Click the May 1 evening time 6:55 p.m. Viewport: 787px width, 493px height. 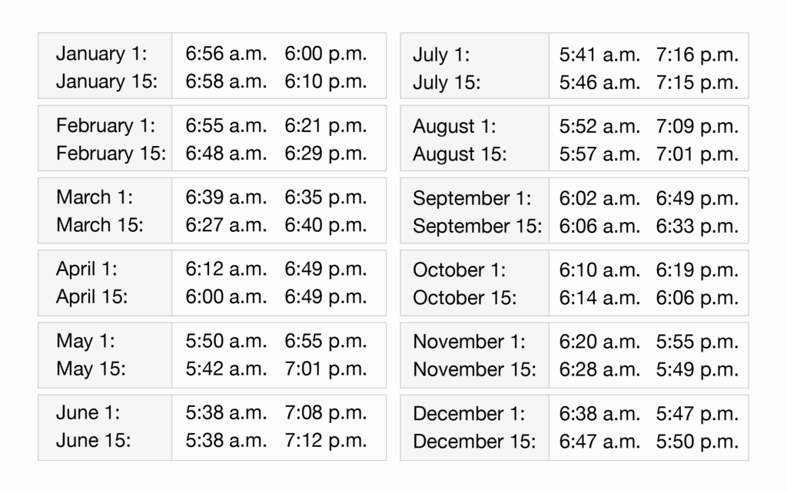pos(326,342)
